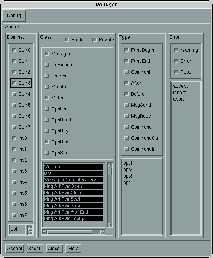
Task: Decrement the opt1 spinner with its down arrow
Action: pyautogui.click(x=30, y=232)
